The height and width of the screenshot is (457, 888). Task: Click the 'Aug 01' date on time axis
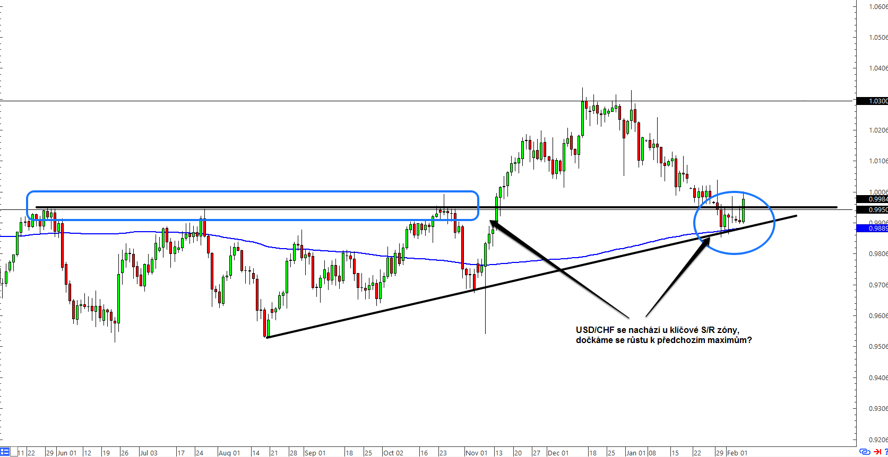229,453
